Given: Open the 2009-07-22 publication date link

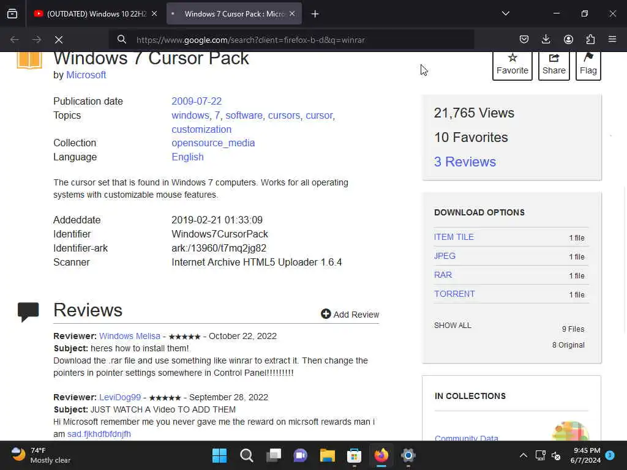Looking at the screenshot, I should pos(197,101).
